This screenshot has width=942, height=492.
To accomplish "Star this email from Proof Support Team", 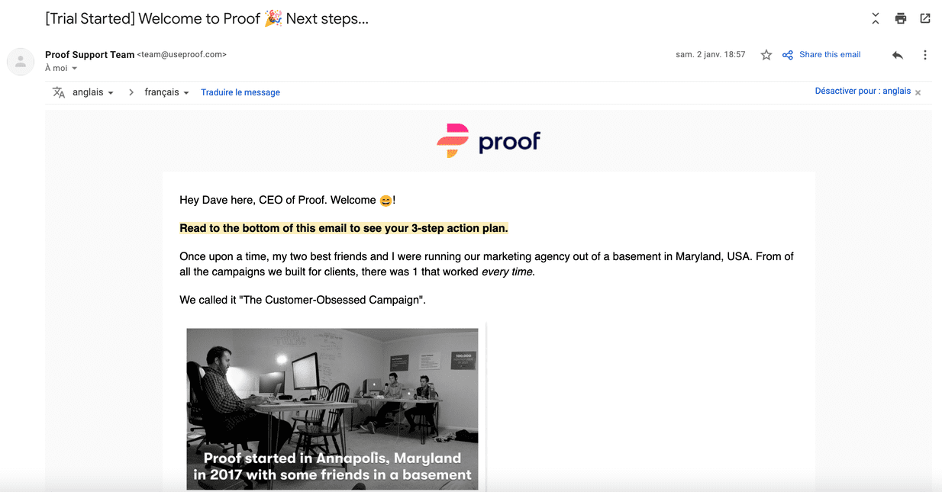I will [766, 55].
